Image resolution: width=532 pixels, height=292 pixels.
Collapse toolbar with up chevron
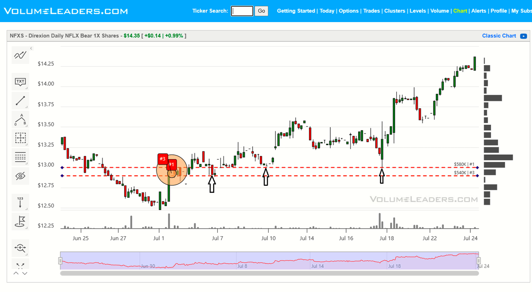click(x=16, y=273)
